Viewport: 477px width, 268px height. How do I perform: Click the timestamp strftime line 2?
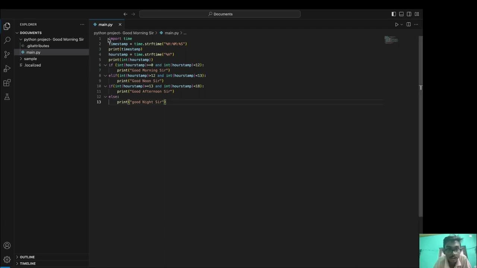coord(148,44)
